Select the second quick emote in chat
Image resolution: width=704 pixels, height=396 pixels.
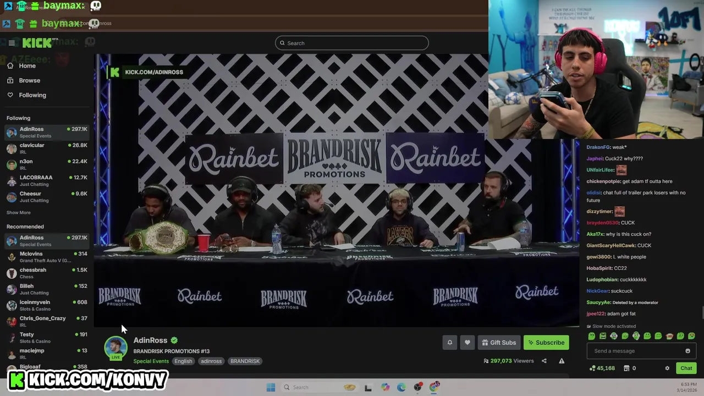(603, 336)
